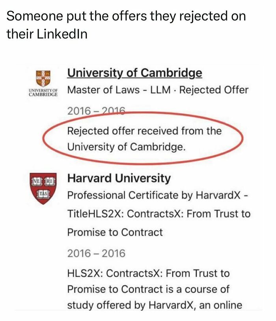276x321 pixels.
Task: Click the 'Rejected offer received from the' line
Action: (x=144, y=131)
